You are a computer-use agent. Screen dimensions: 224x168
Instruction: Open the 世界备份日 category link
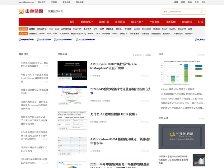(x=156, y=34)
